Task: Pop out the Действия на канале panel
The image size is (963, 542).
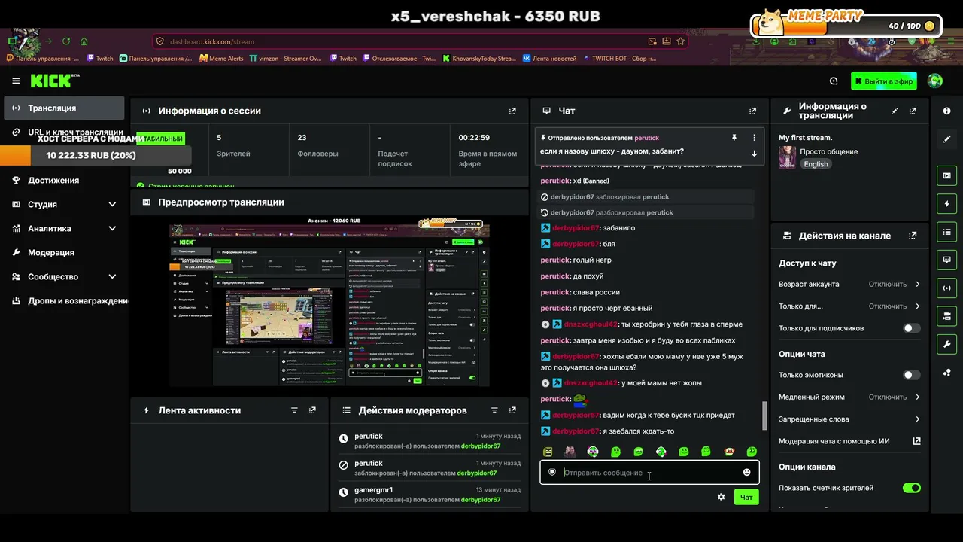Action: tap(913, 236)
